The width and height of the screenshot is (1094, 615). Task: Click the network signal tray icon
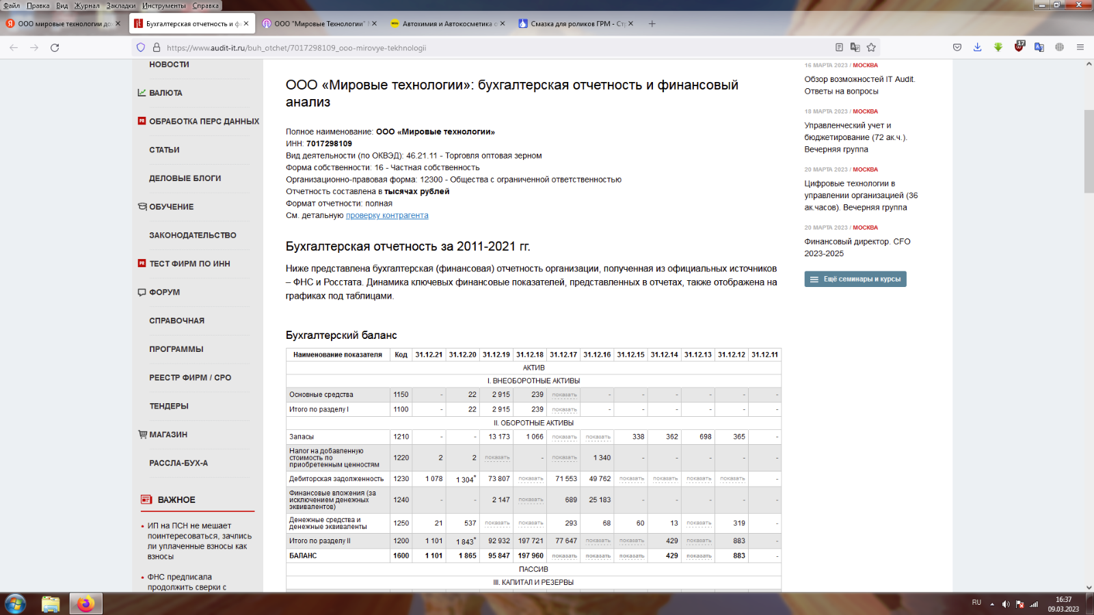coord(1034,604)
